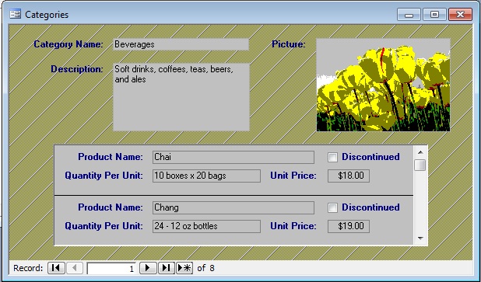Screen dimensions: 481x282
Task: Click the Category Name field containing Beverages
Action: (181, 44)
